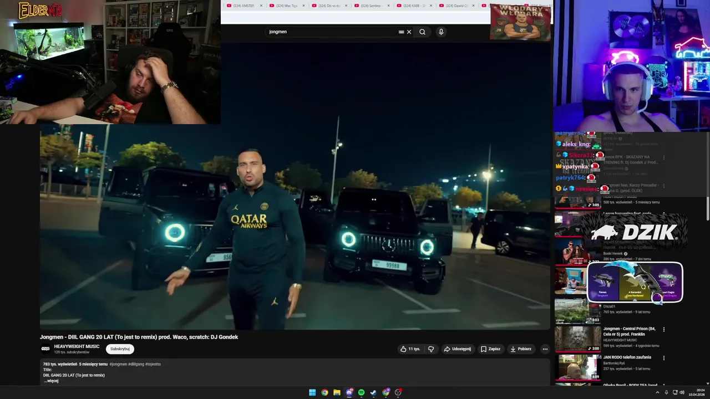Close the (324) KABE browser tab
Viewport: 710px width, 399px height.
click(x=431, y=6)
